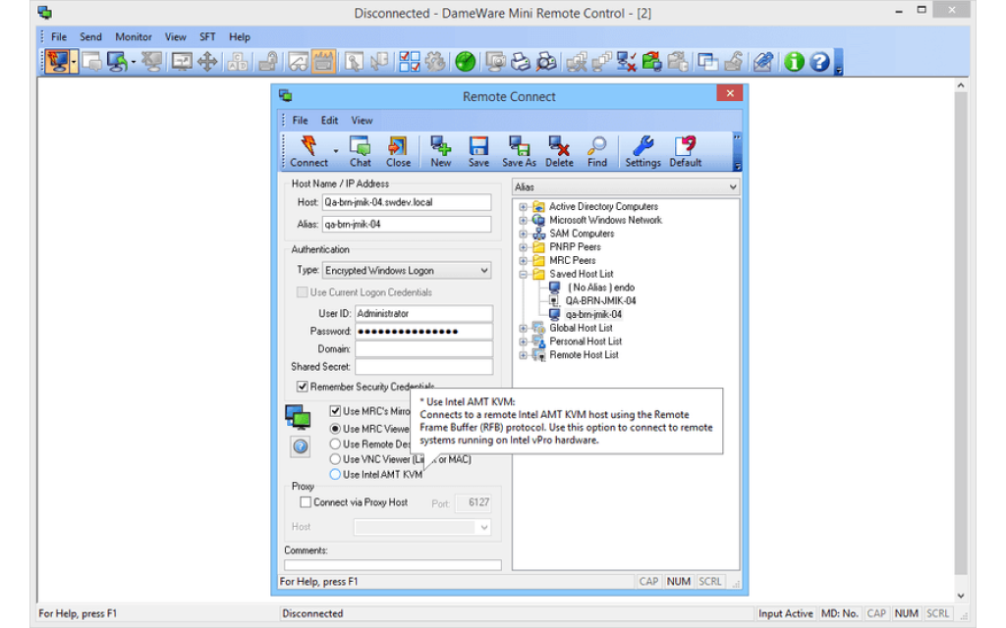Viewport: 1006px width, 628px height.
Task: Open the authentication Type dropdown
Action: [482, 270]
